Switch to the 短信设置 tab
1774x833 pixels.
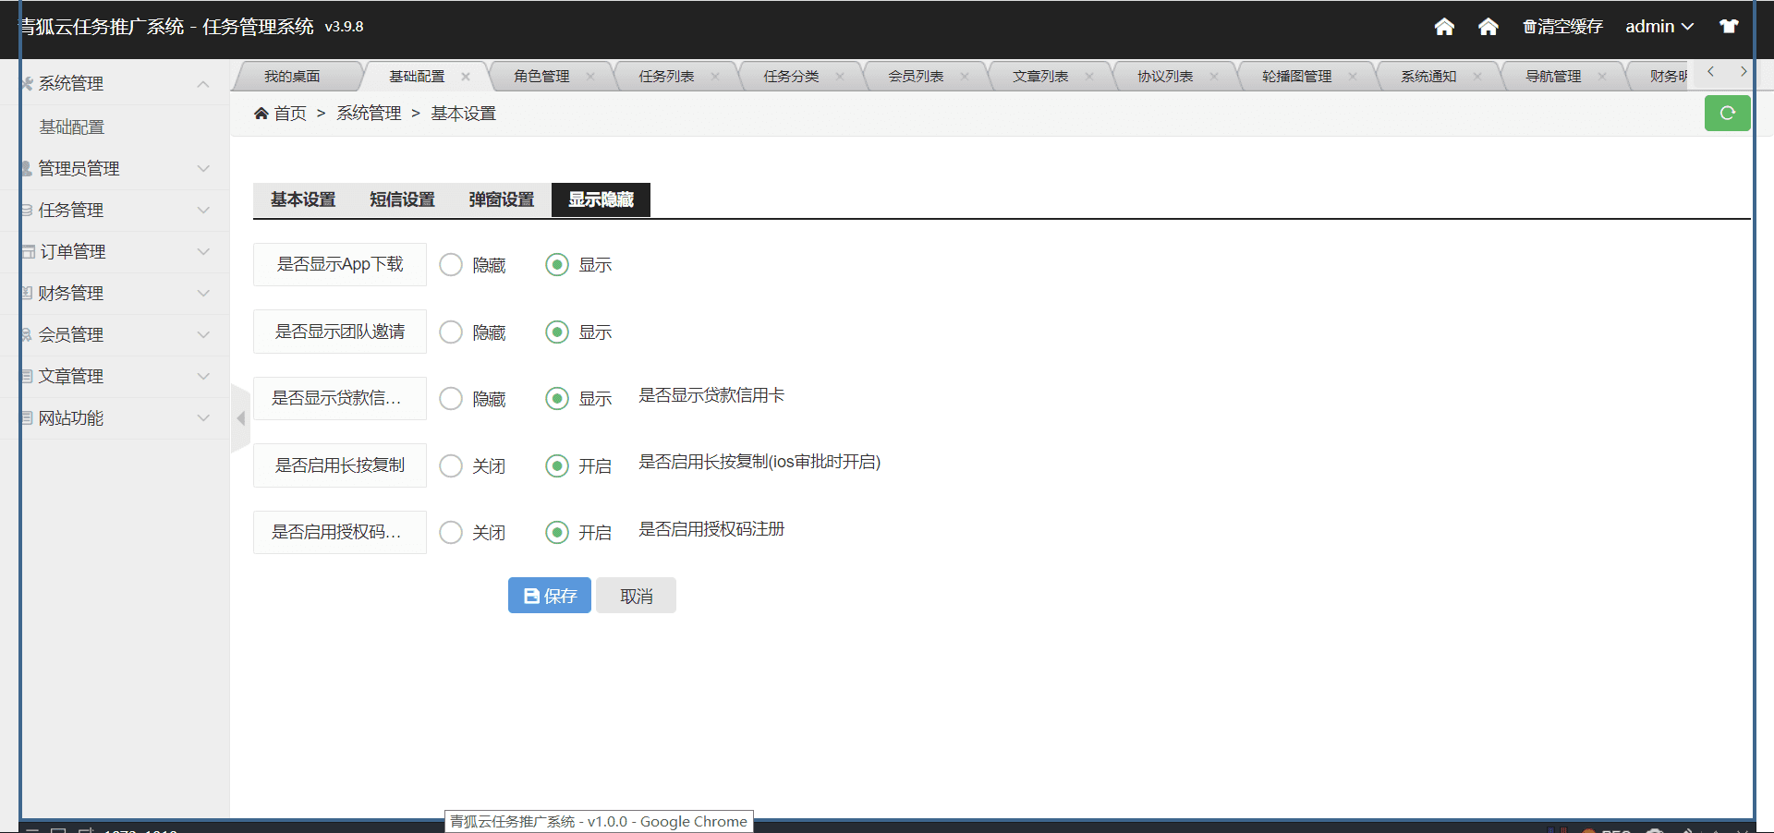[402, 199]
